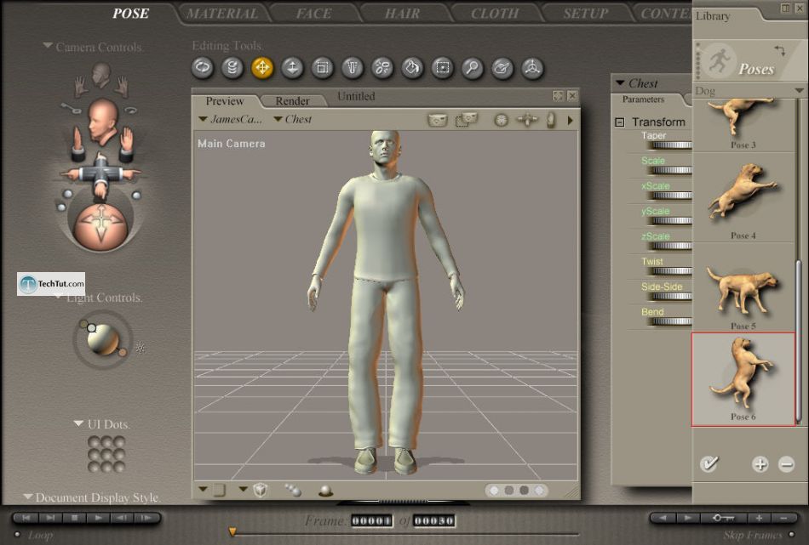The height and width of the screenshot is (545, 809).
Task: Toggle depth cueing icon below the preview
Action: (293, 490)
